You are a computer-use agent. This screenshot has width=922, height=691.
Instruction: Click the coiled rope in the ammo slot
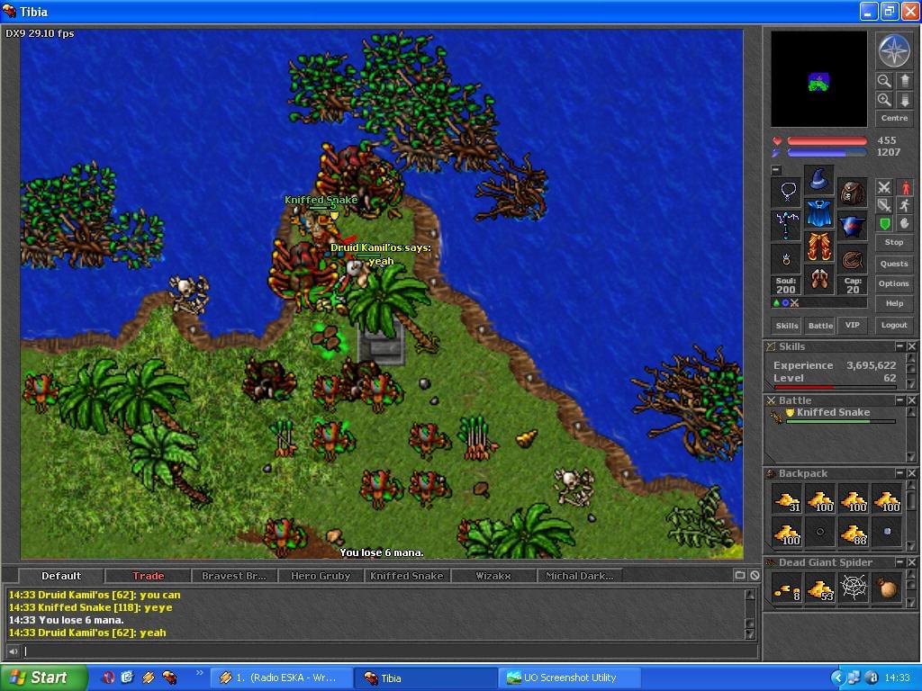click(x=852, y=258)
